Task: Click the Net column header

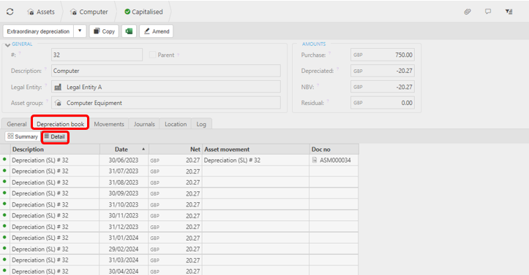Action: [176, 150]
